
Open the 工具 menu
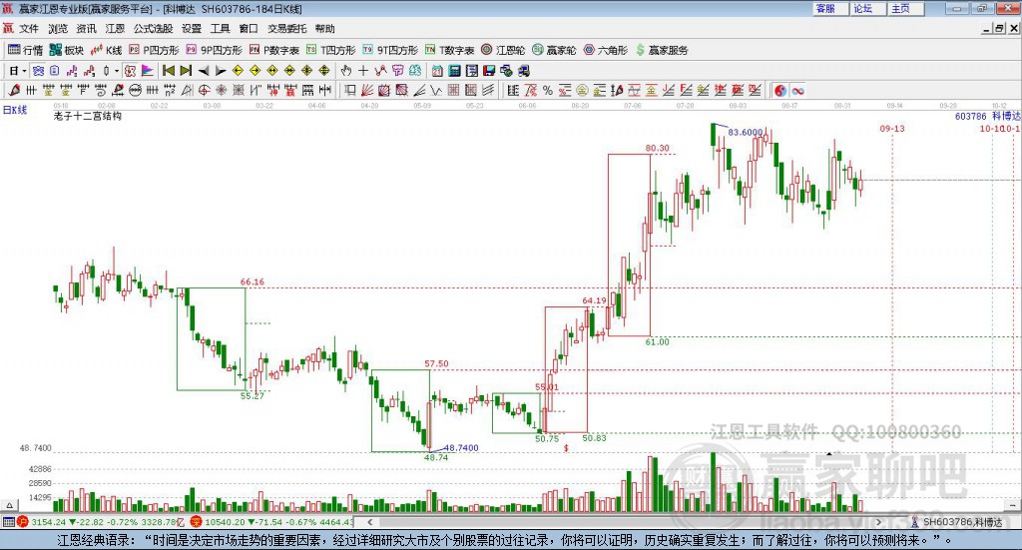tap(220, 29)
